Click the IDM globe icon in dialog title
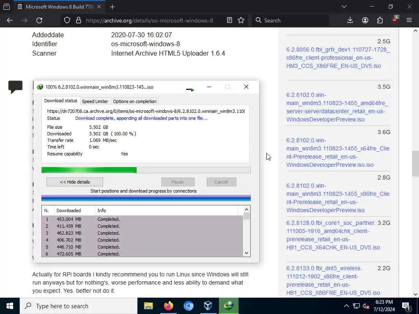Image resolution: width=419 pixels, height=314 pixels. pyautogui.click(x=40, y=87)
